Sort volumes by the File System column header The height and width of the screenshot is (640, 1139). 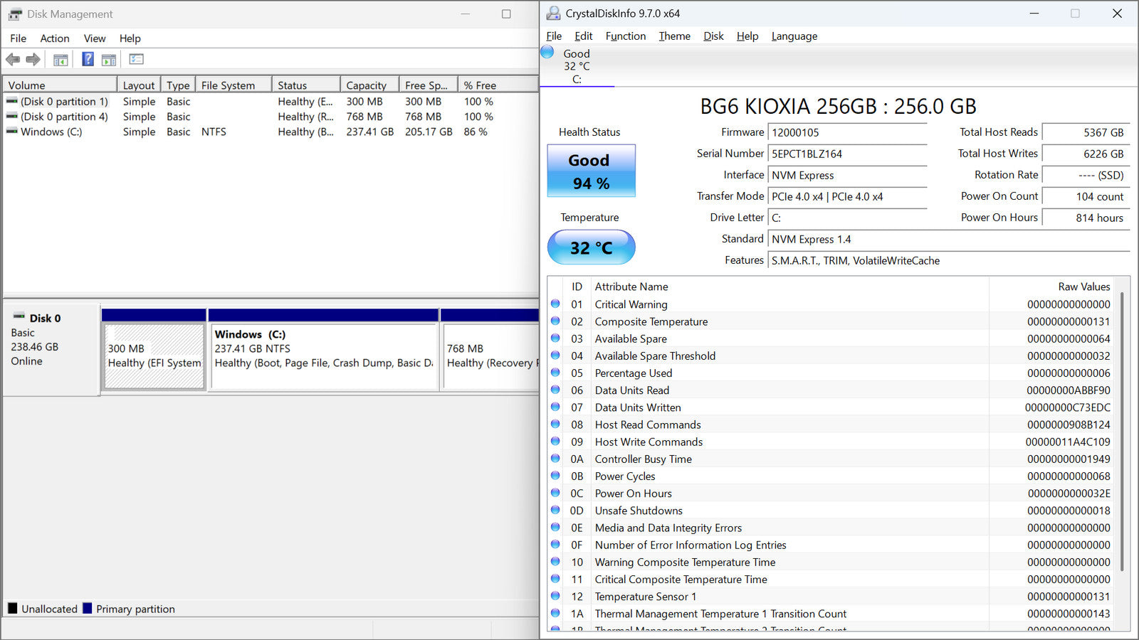click(228, 85)
